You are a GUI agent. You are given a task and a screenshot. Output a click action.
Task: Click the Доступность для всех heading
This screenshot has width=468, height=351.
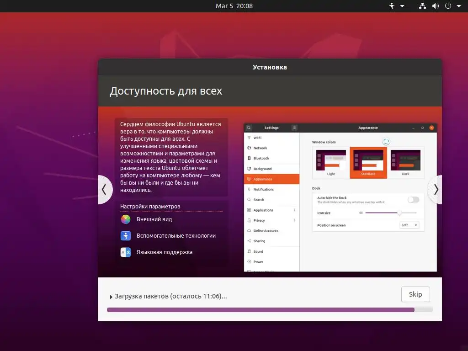[x=165, y=91]
